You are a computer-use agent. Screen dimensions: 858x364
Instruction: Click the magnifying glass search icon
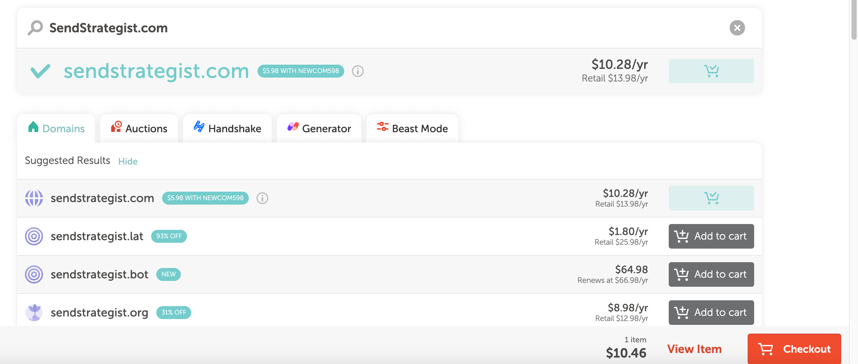coord(35,27)
